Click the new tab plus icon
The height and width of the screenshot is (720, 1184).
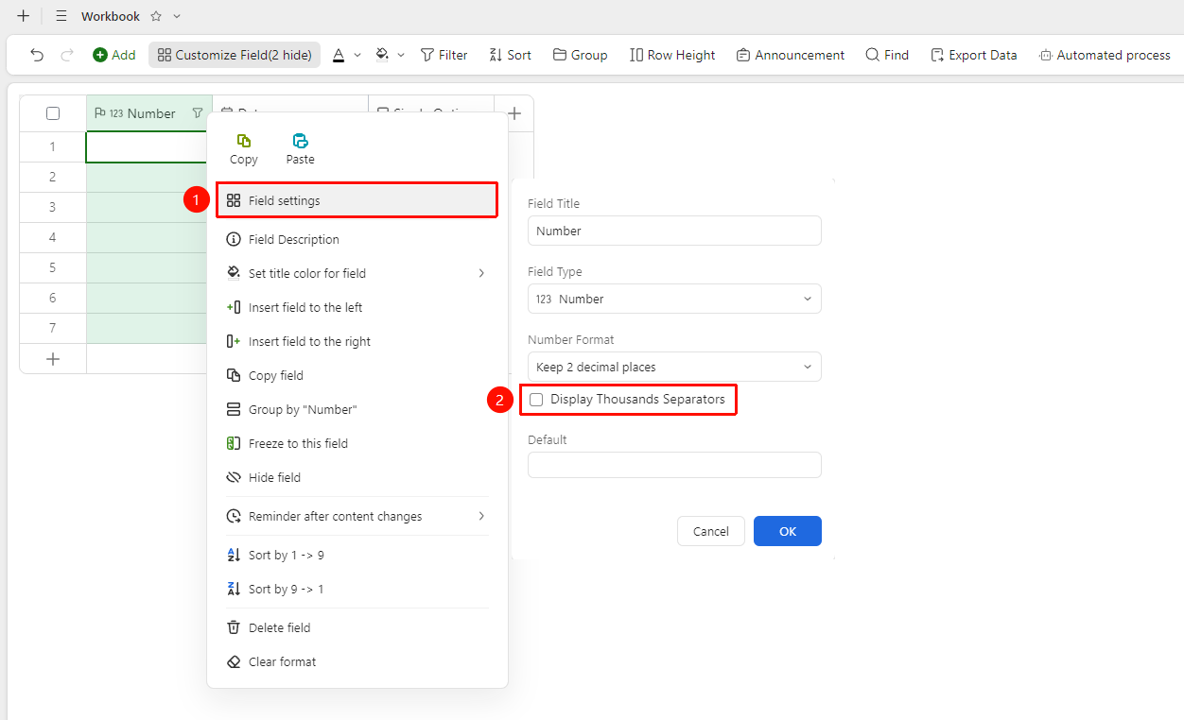click(x=24, y=16)
